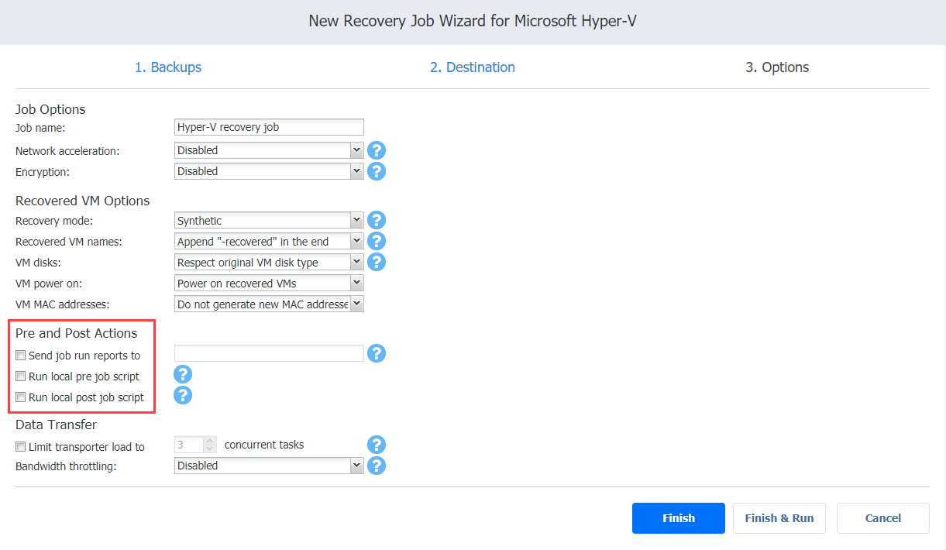Click the blue Finish button
946x550 pixels.
coord(679,518)
